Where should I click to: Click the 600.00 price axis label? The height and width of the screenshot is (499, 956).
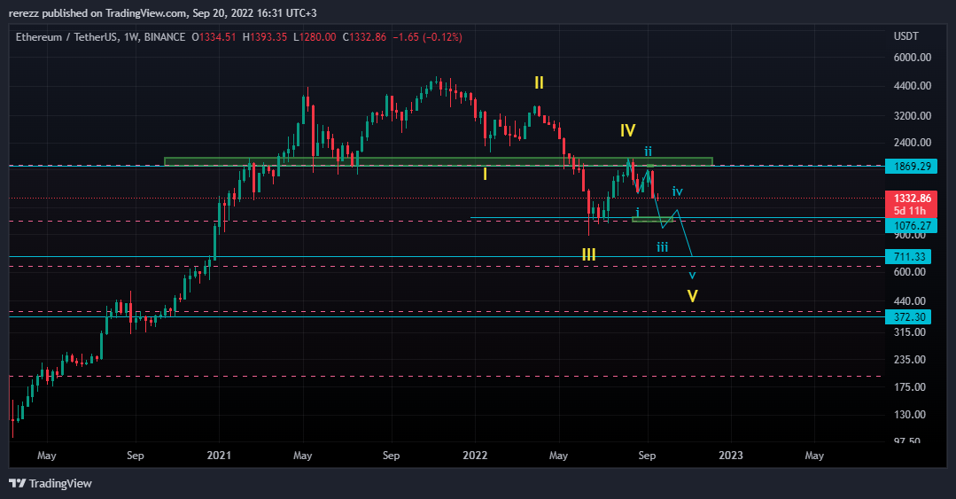tap(909, 272)
